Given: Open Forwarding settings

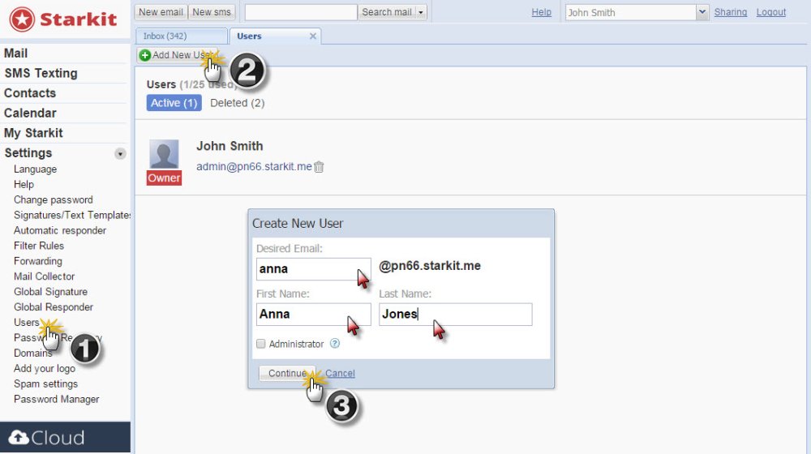Looking at the screenshot, I should pos(38,261).
